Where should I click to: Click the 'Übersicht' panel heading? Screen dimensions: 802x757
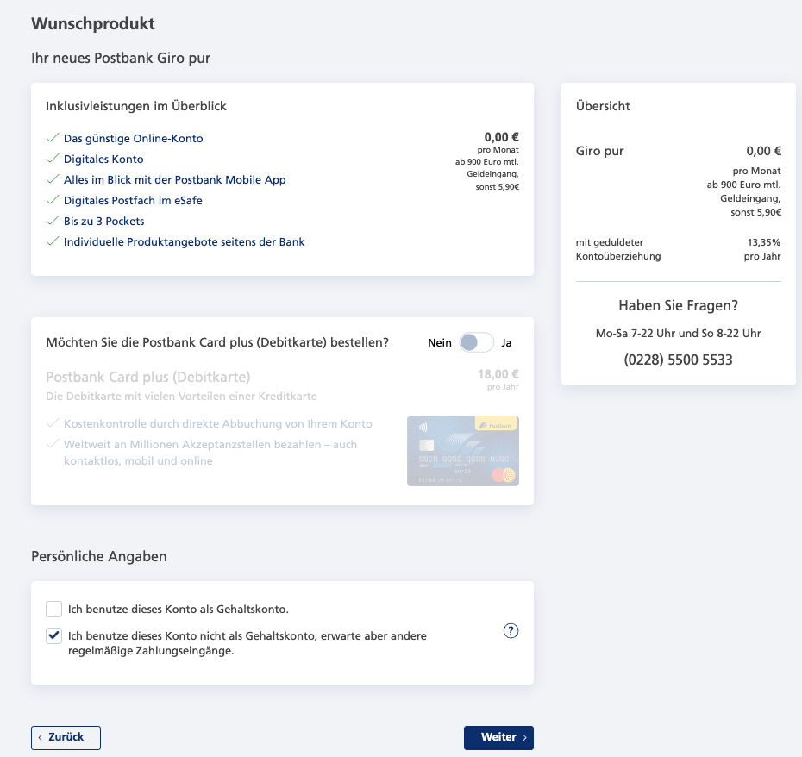pos(603,106)
